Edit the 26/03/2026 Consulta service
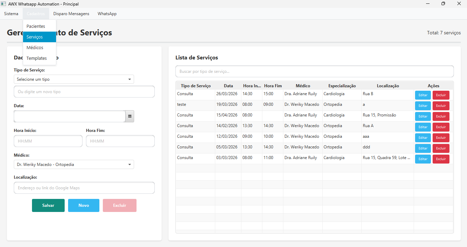The width and height of the screenshot is (467, 247). pyautogui.click(x=423, y=95)
